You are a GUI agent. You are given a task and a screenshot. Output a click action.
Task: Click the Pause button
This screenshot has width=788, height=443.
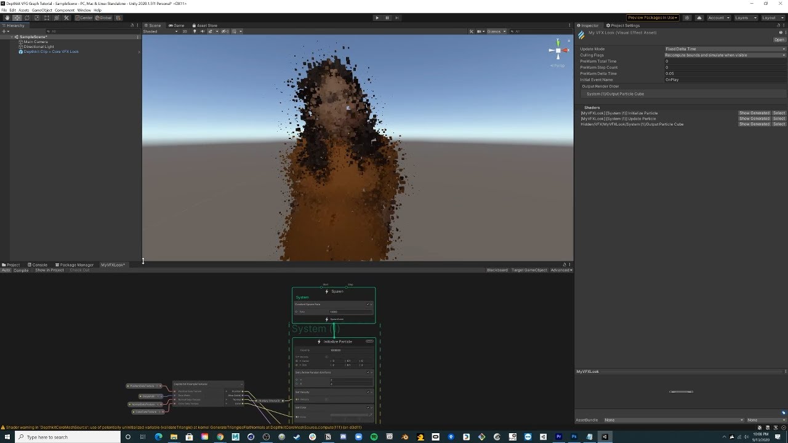(x=387, y=18)
